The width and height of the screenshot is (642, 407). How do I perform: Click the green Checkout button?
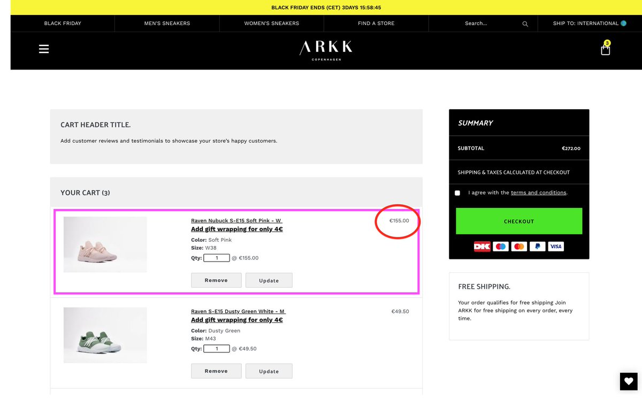(519, 221)
